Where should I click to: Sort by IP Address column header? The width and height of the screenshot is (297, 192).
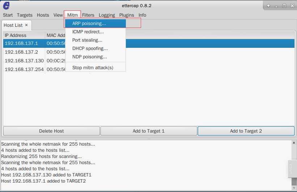(x=24, y=35)
